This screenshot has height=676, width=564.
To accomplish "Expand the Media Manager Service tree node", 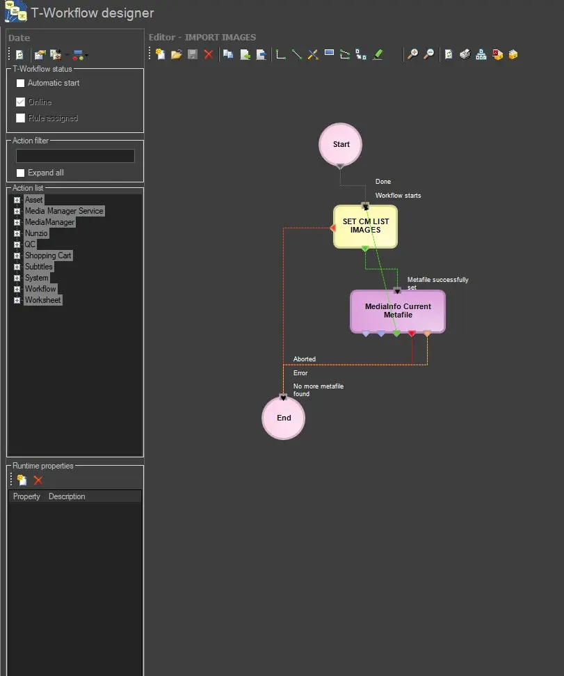I will [x=17, y=211].
